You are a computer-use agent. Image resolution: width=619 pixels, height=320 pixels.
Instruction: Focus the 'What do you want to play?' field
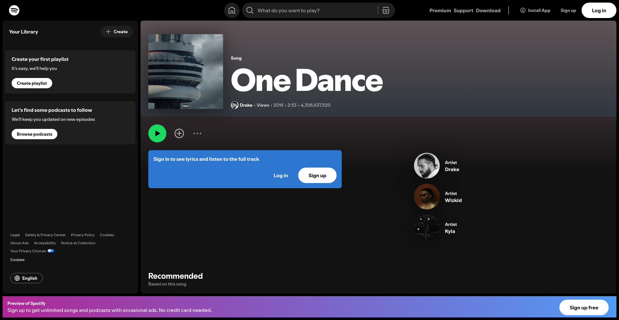click(x=316, y=10)
